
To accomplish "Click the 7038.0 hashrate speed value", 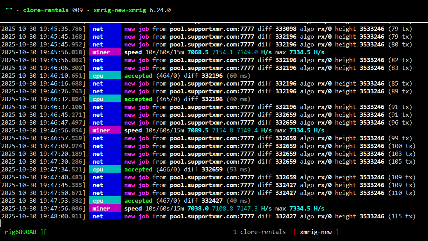I will pyautogui.click(x=198, y=209).
